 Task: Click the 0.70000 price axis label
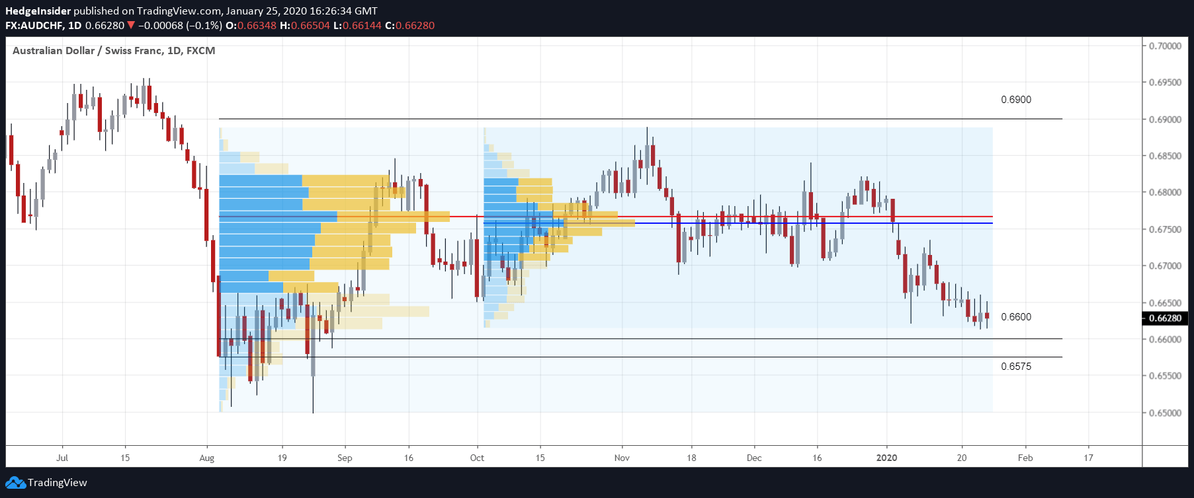click(1165, 46)
